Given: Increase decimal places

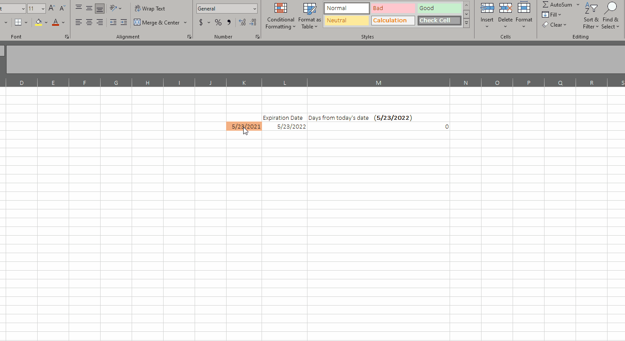Looking at the screenshot, I should [x=242, y=22].
